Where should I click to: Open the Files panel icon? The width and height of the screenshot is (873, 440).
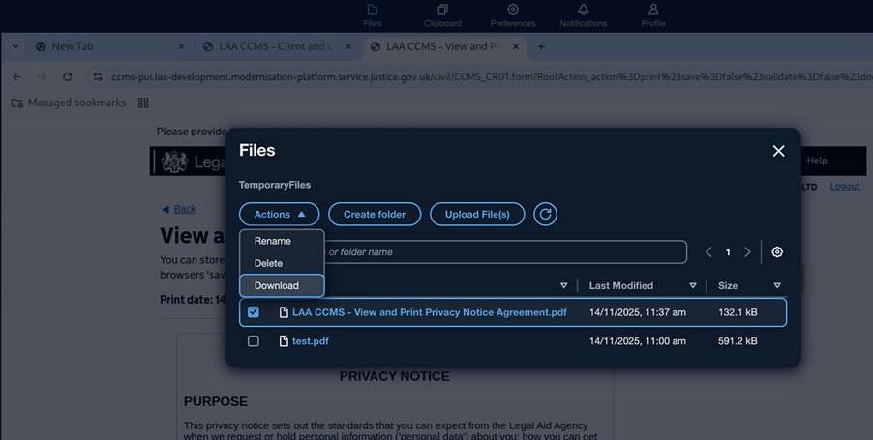tap(372, 11)
